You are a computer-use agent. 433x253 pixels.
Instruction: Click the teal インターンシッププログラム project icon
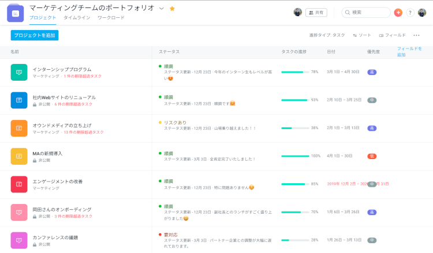pyautogui.click(x=19, y=72)
